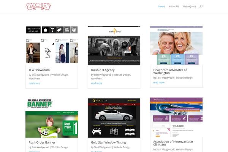Click Website Design category in Healthcare Advocates card
Viewport: 228px width, 152px height.
pyautogui.click(x=184, y=78)
